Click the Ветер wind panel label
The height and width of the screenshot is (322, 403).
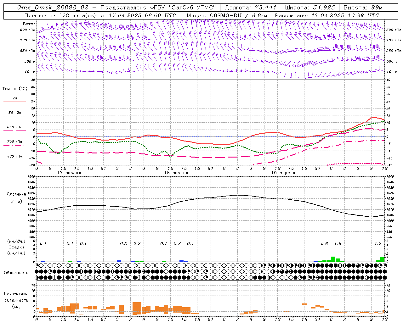pyautogui.click(x=29, y=24)
